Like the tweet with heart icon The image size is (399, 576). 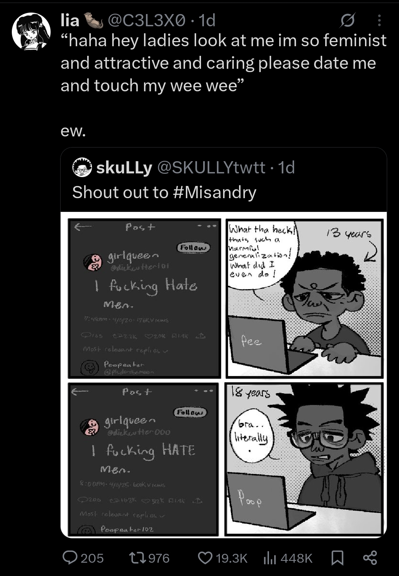tap(205, 558)
